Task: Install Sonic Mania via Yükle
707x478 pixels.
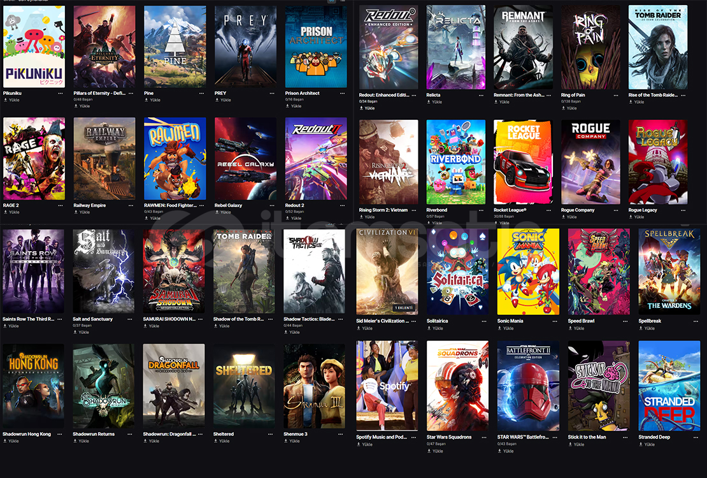Action: click(x=506, y=329)
